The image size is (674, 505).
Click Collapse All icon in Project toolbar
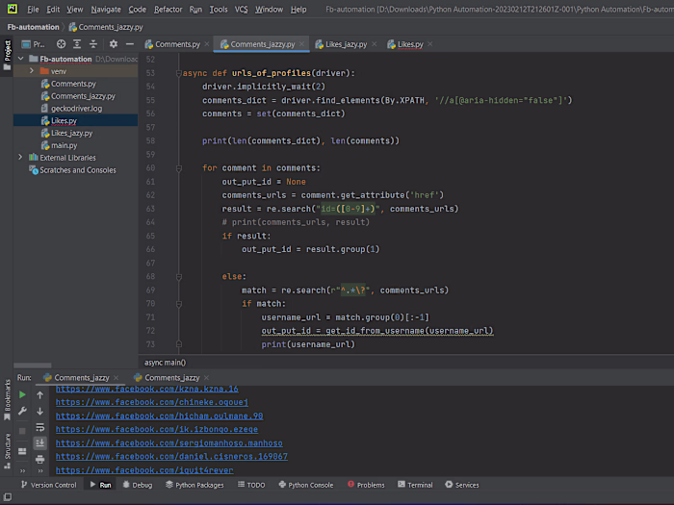92,44
